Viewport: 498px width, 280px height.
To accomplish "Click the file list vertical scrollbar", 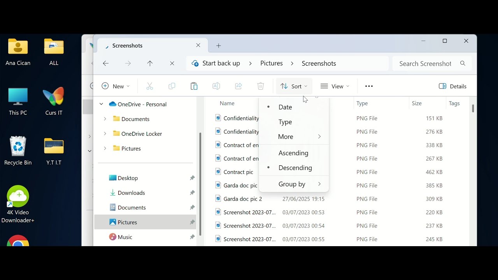I will [473, 108].
